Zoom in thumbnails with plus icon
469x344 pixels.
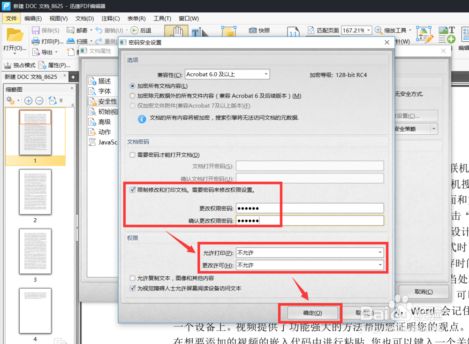[29, 100]
